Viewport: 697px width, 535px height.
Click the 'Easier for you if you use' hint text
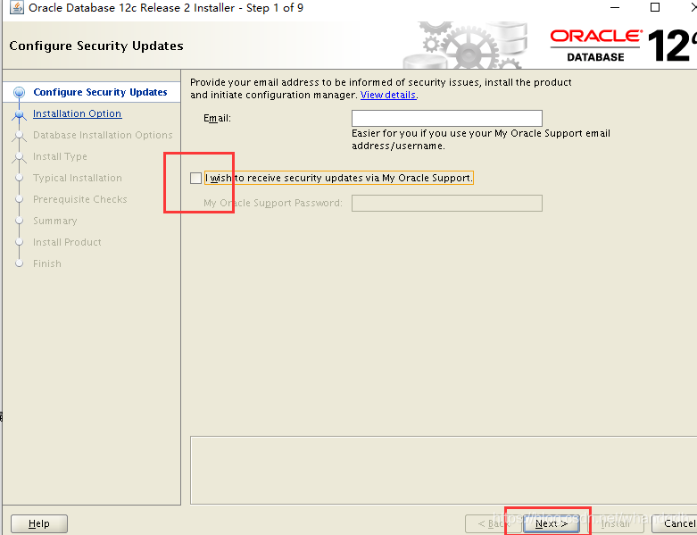click(x=481, y=139)
